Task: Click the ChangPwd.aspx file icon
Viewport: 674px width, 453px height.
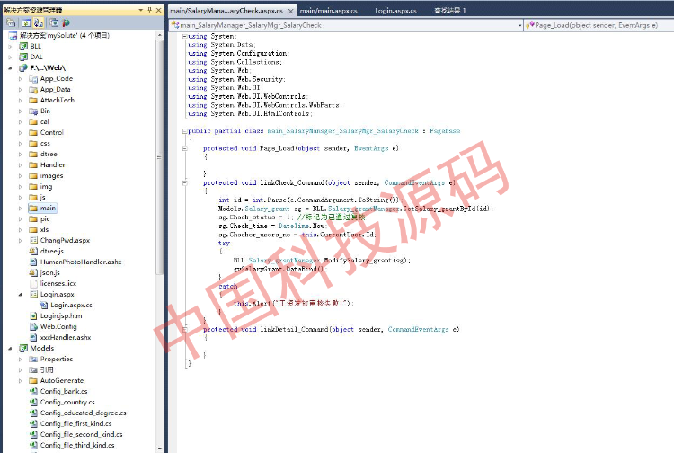Action: [33, 240]
